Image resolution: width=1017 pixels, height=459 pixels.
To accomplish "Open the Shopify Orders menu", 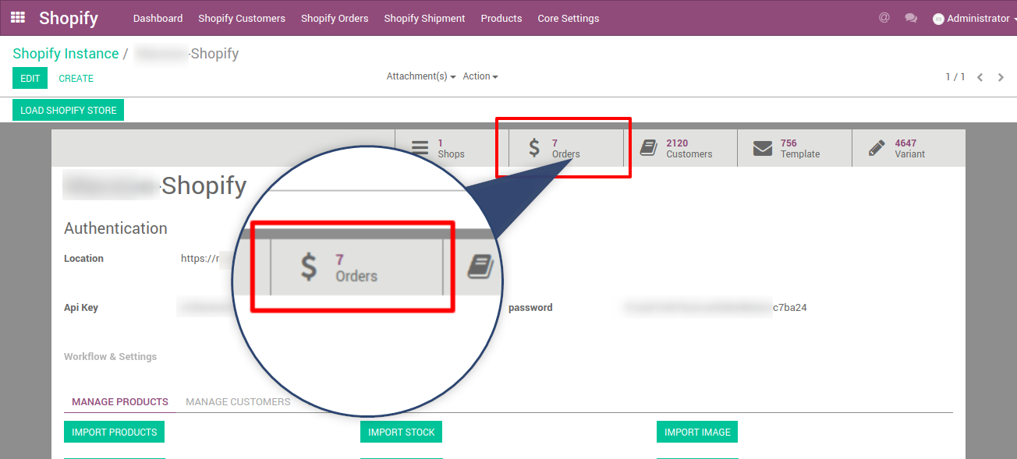I will click(x=335, y=18).
